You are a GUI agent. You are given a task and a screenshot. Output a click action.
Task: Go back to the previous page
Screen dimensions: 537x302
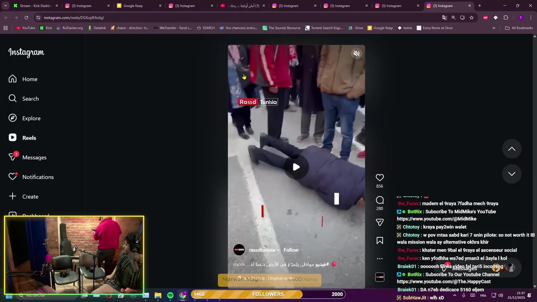[x=6, y=18]
